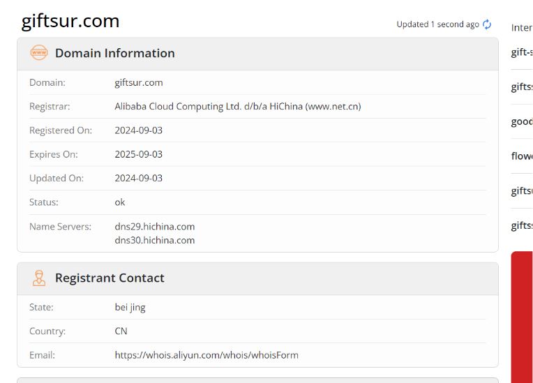533x383 pixels.
Task: Click the Country value CN
Action: (121, 331)
